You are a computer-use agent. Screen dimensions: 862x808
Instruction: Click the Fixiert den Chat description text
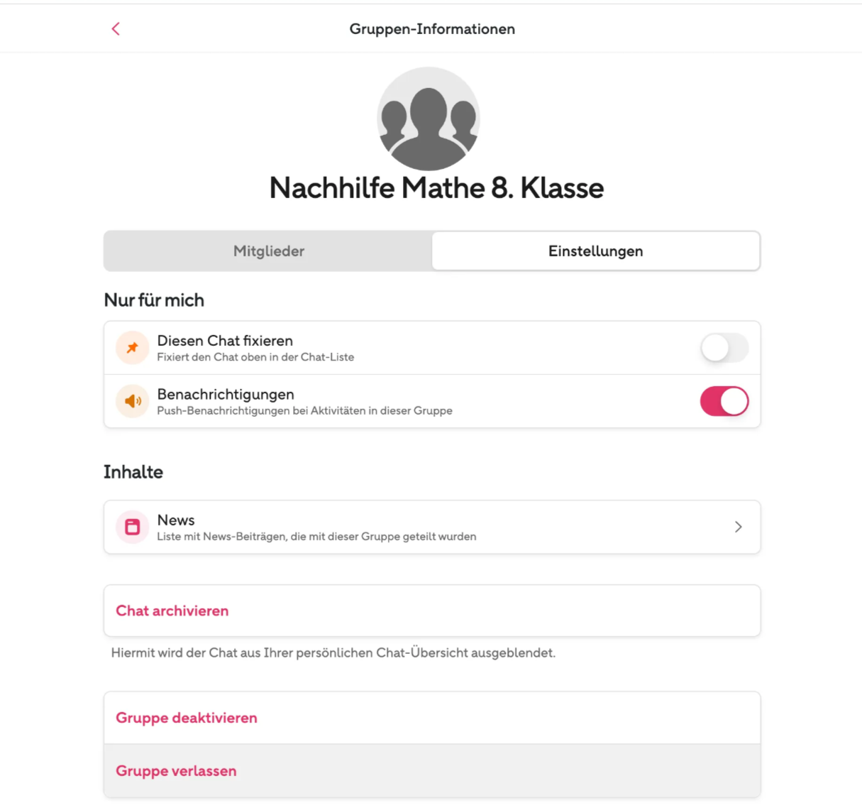click(255, 357)
